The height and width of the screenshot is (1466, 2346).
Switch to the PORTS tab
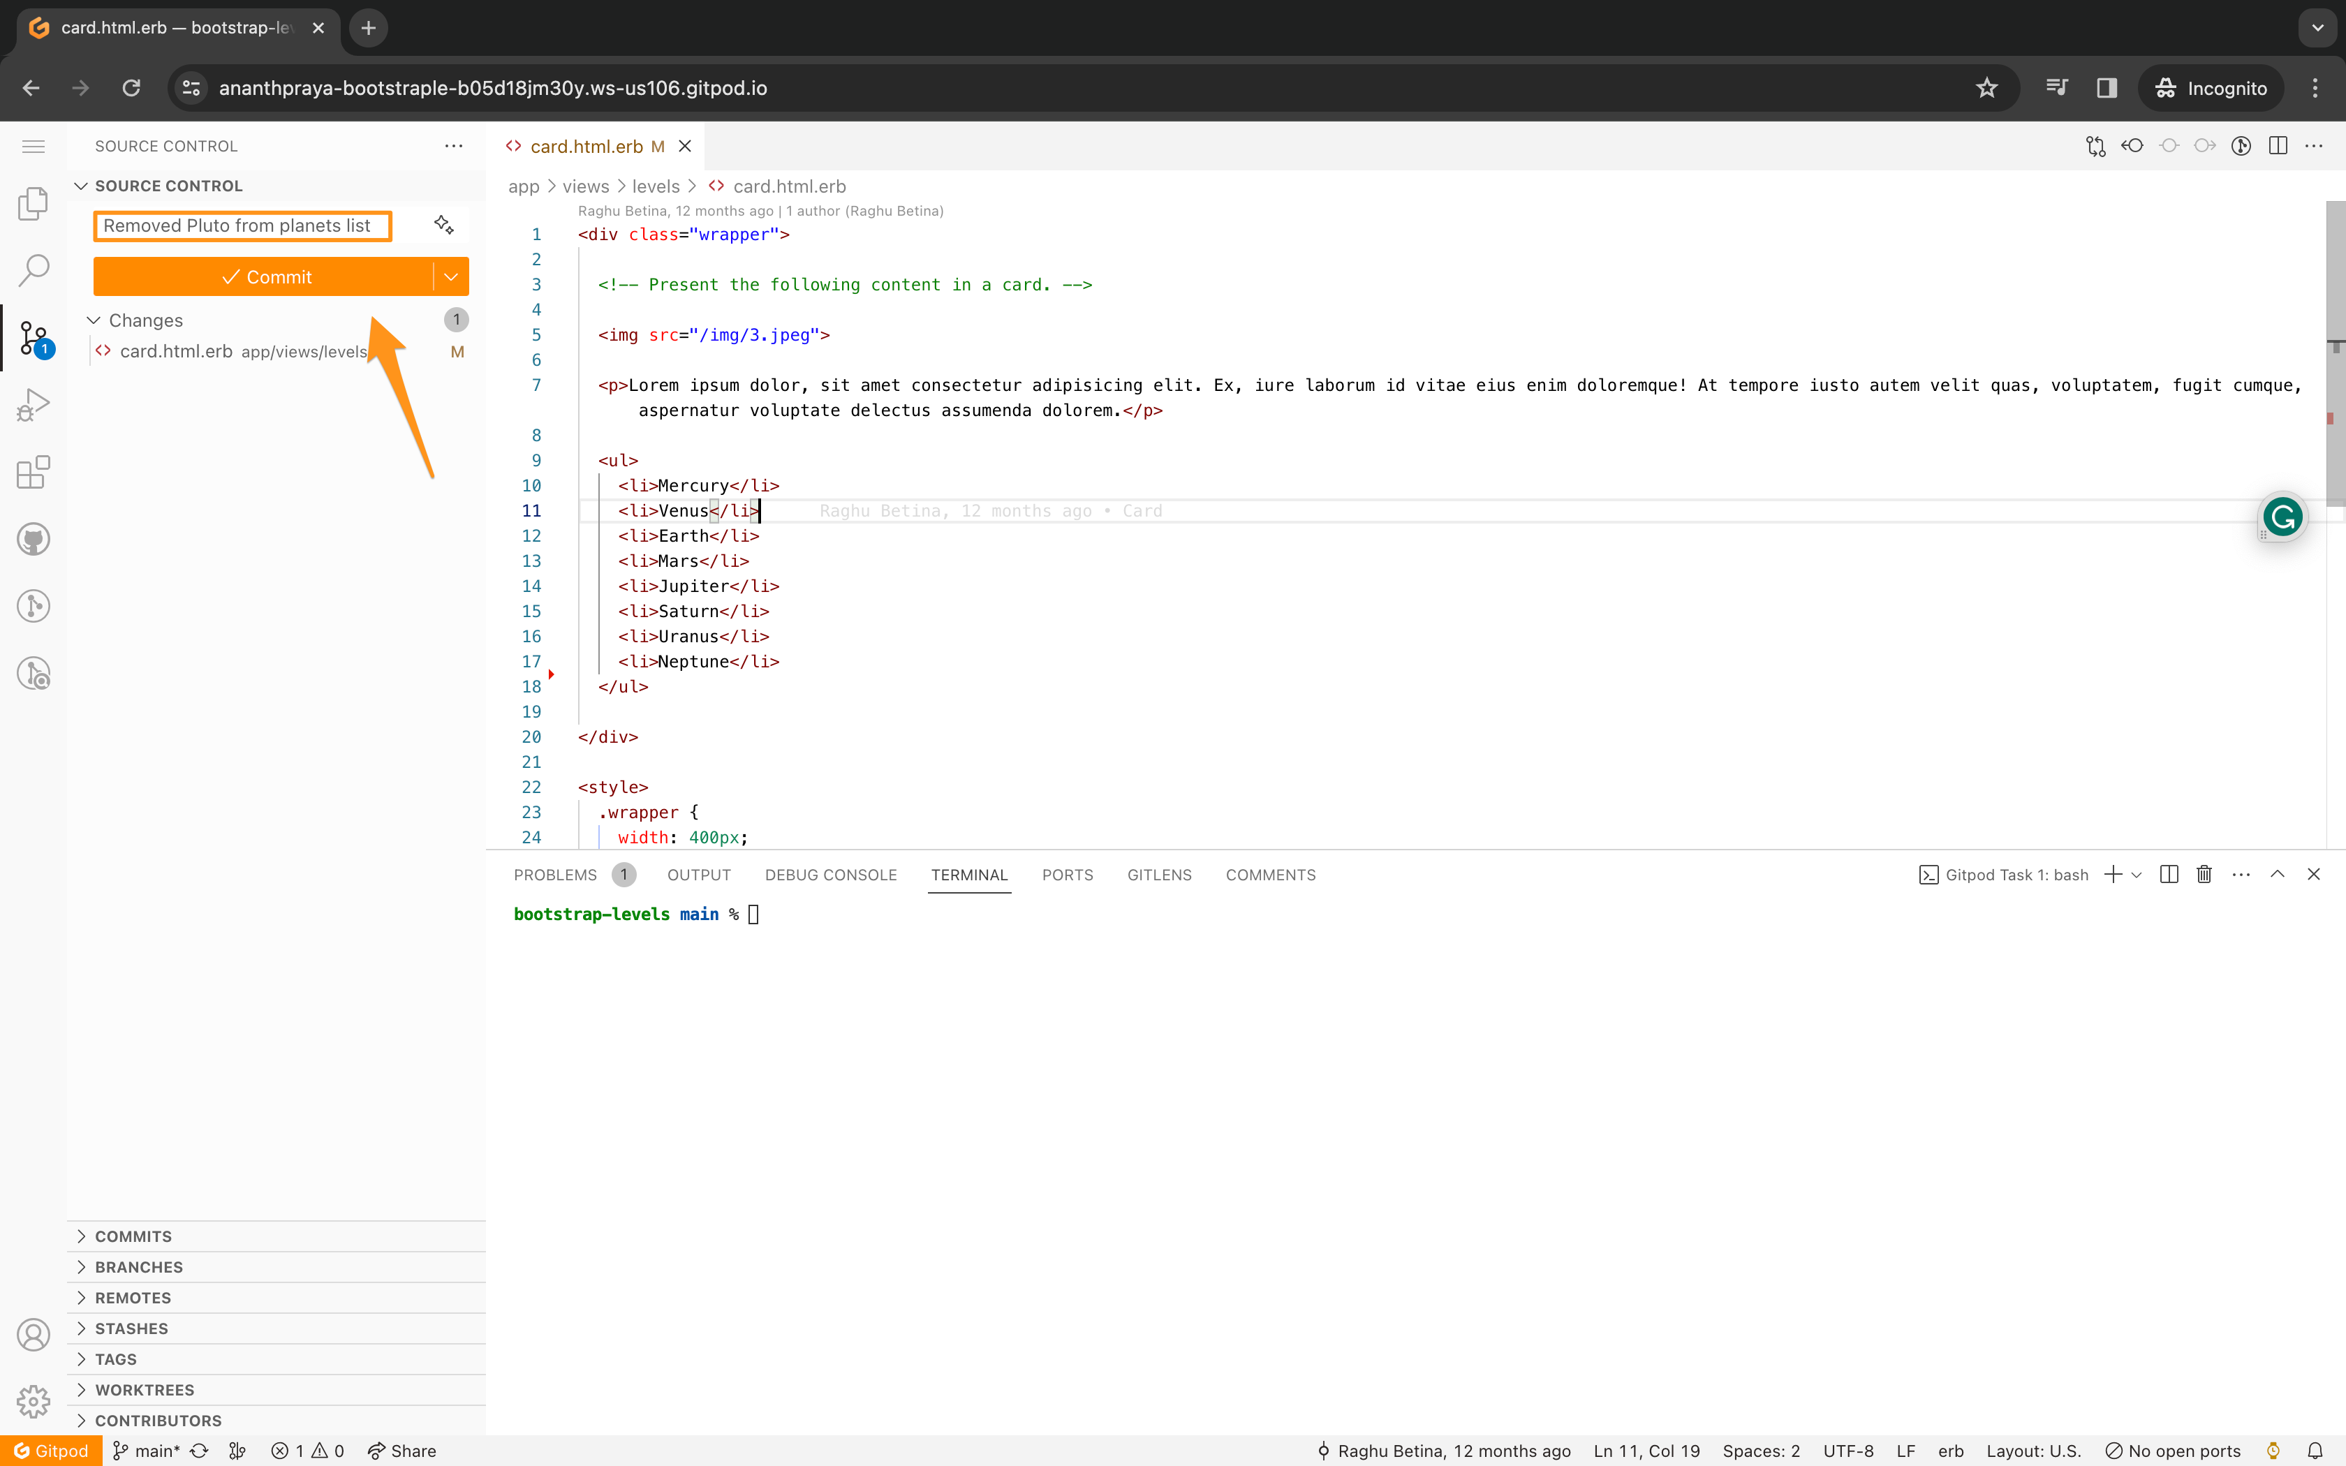1068,875
